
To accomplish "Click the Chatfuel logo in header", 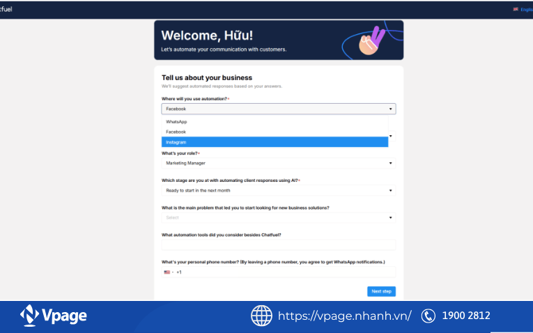I will pos(6,9).
